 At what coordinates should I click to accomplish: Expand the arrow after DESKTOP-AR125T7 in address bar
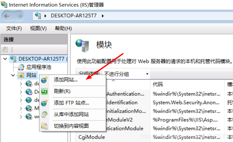pyautogui.click(x=103, y=16)
